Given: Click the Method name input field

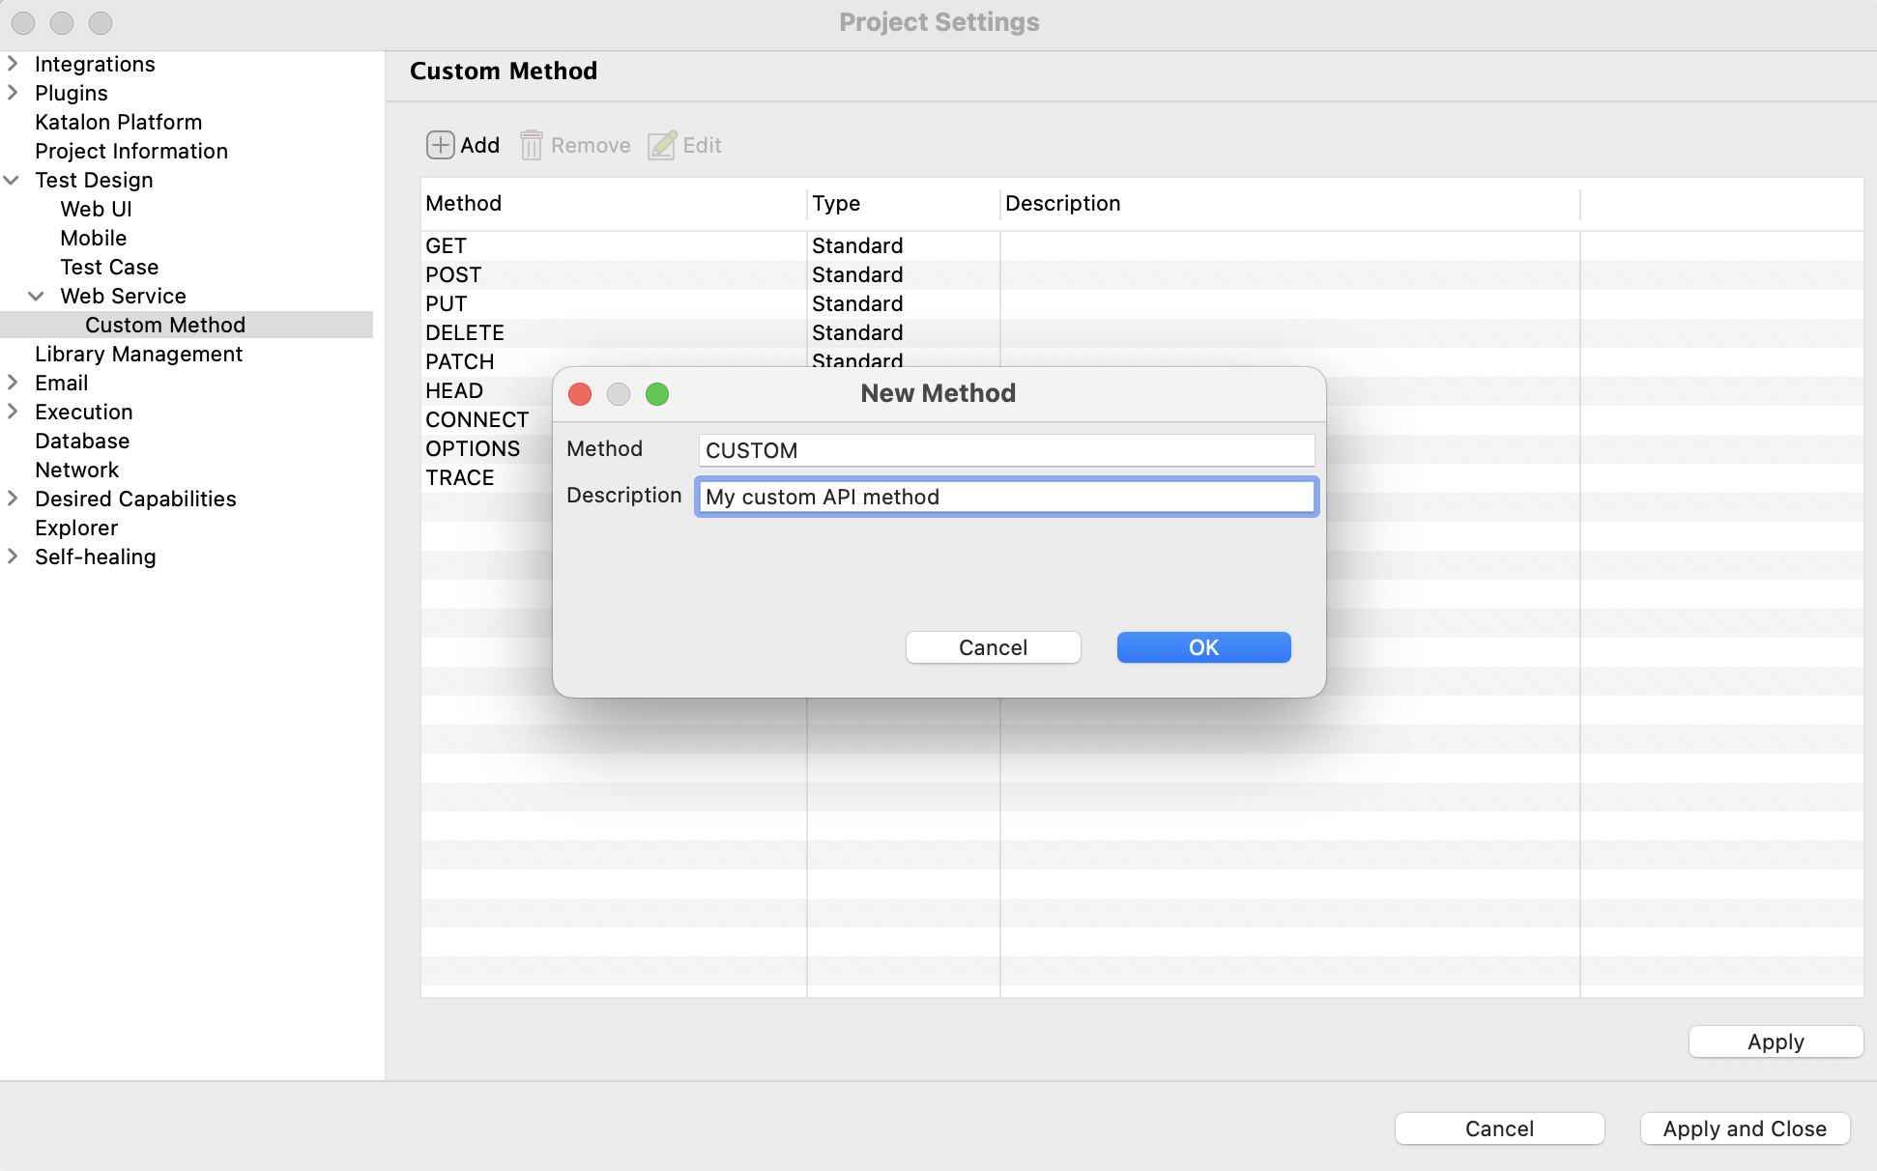Looking at the screenshot, I should tap(1005, 450).
